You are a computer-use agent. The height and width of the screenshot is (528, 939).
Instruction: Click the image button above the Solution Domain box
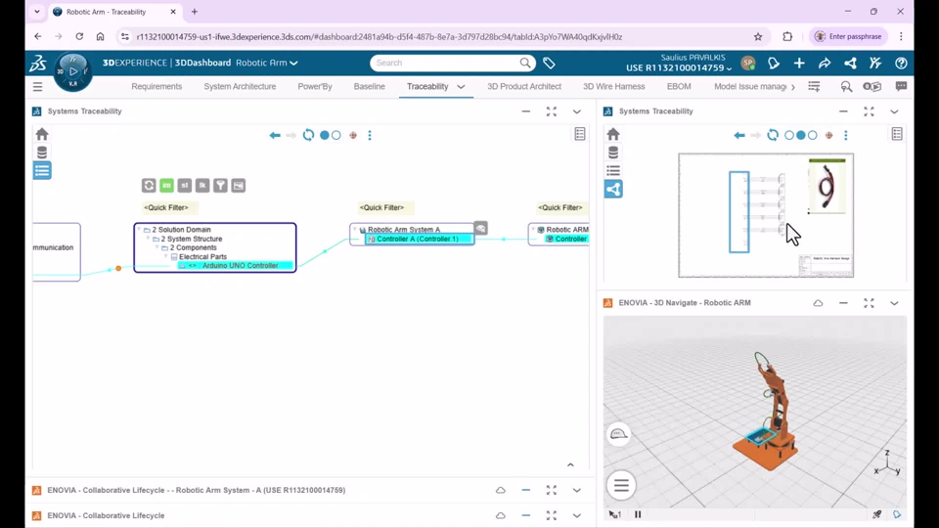tap(239, 186)
